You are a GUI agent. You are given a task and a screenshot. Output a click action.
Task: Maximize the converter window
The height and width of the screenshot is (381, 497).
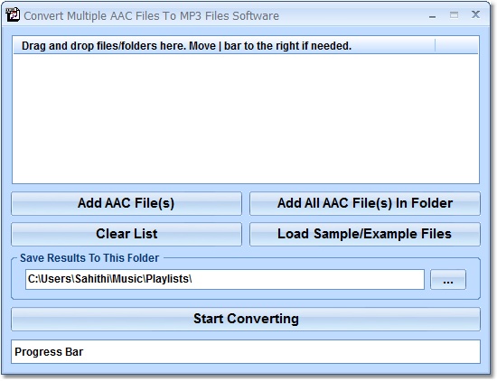[x=454, y=14]
